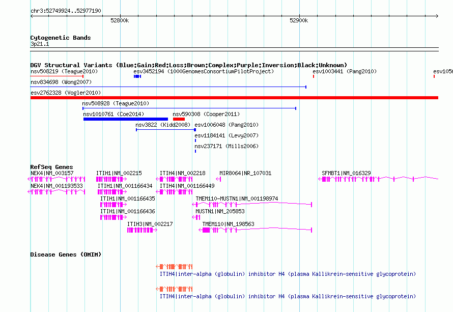Select the ITIH1|NM_001166436 gene glyph
The height and width of the screenshot is (312, 453).
(x=113, y=217)
